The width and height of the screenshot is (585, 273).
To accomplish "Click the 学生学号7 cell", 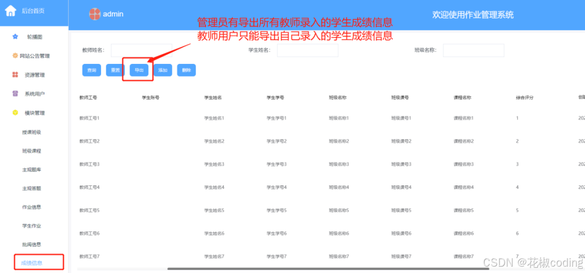I will coord(276,257).
